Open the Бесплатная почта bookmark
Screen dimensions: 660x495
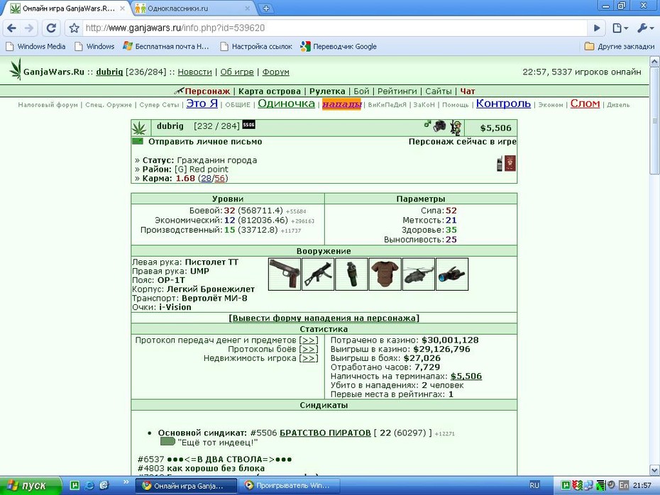click(166, 46)
